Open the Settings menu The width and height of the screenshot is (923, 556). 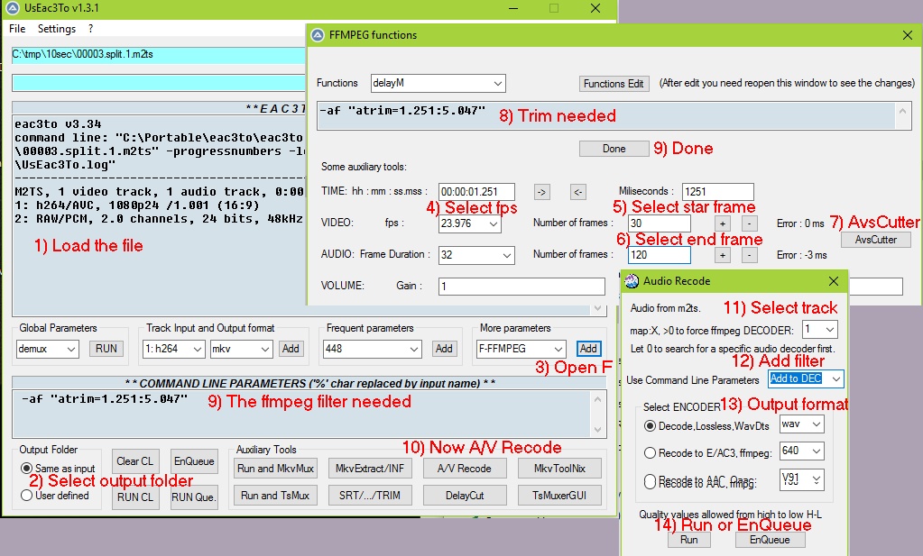pos(57,29)
